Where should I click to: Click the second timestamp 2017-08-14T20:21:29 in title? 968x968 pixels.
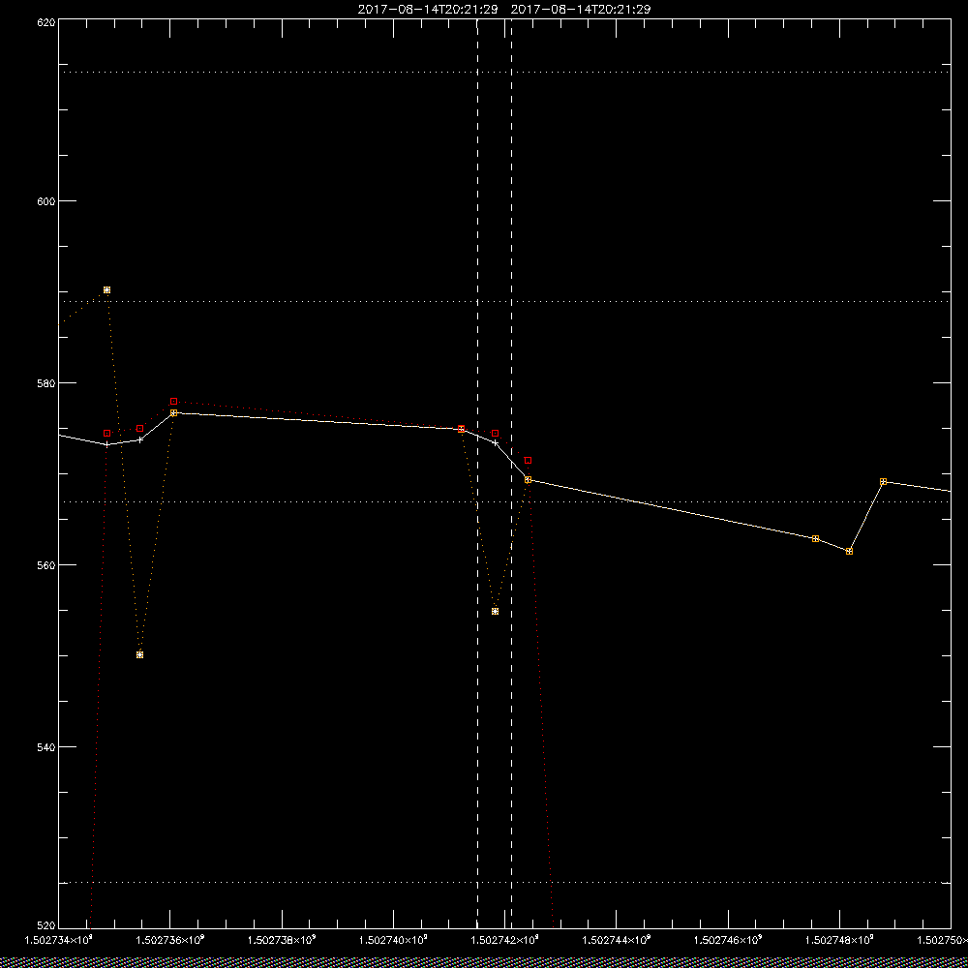click(581, 10)
